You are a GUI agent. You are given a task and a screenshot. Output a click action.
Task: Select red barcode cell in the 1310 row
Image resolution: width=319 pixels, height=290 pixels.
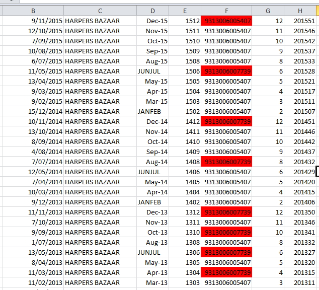click(226, 232)
